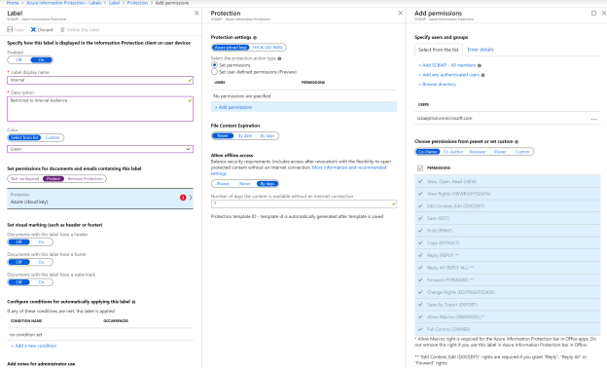The height and width of the screenshot is (368, 607).
Task: Select Co-Owner permission preset
Action: click(x=427, y=152)
